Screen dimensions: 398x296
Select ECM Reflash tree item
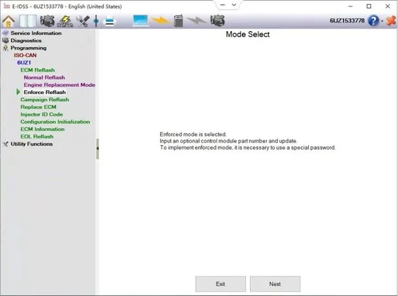click(x=38, y=70)
